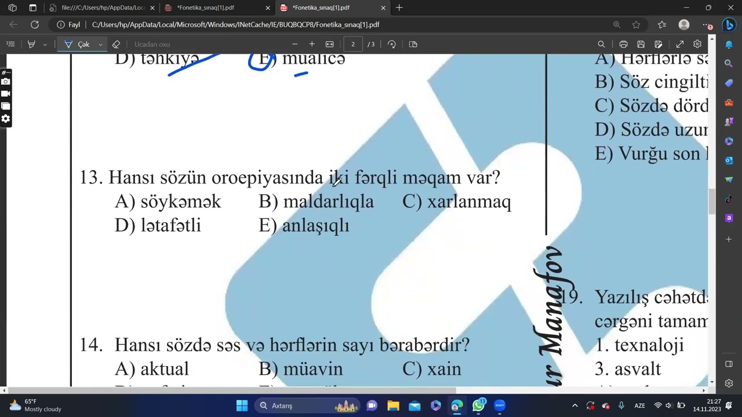Viewport: 742px width, 417px height.
Task: Expand the highlighter color dropdown arrow
Action: click(45, 44)
